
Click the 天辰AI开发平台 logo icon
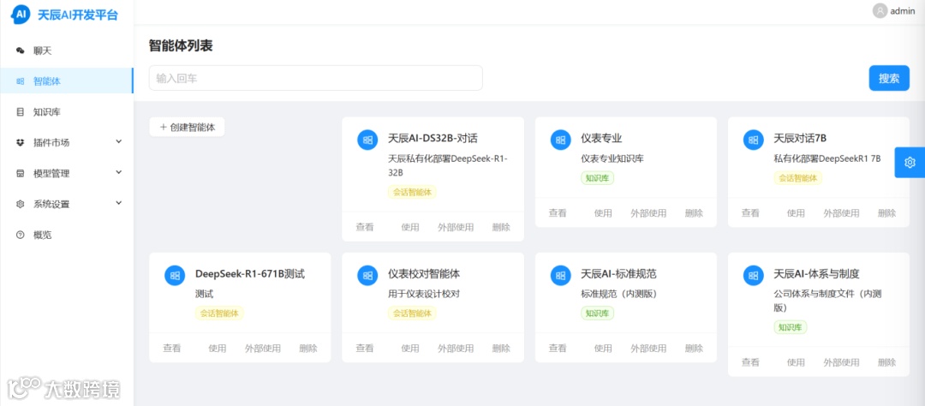tap(20, 15)
